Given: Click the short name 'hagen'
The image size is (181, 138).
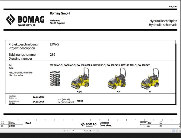Looking at the screenshot, I should click(x=80, y=101).
